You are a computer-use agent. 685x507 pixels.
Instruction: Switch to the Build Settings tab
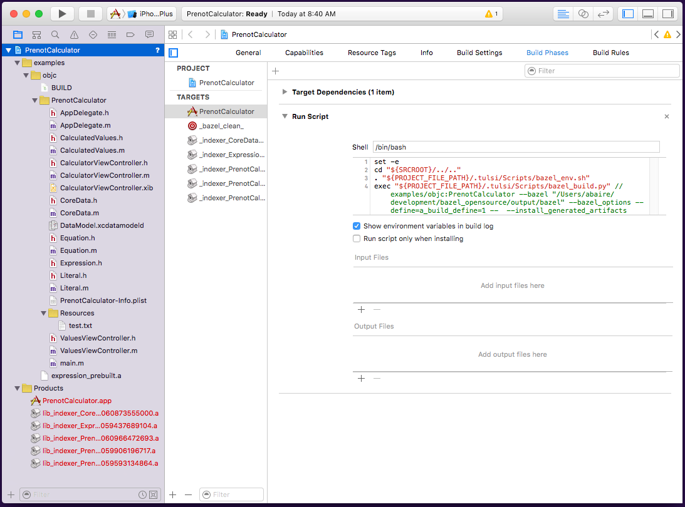(x=479, y=53)
